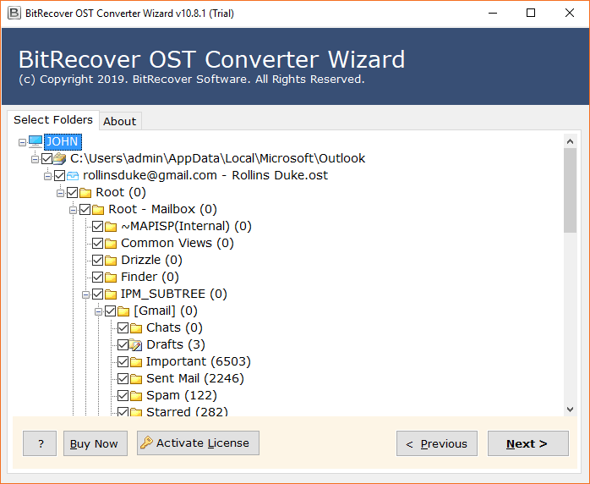590x484 pixels.
Task: Collapse the [Gmail] tree node
Action: point(98,311)
